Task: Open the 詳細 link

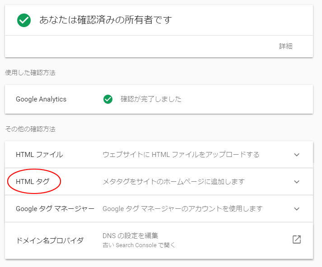Action: (285, 46)
